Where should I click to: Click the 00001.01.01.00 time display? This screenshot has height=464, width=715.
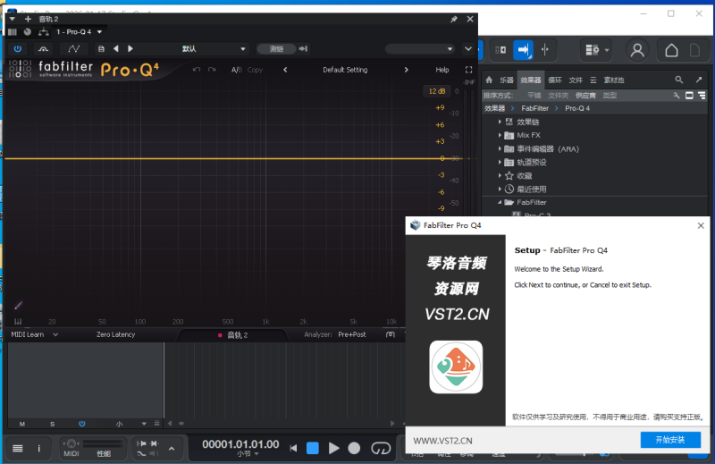(x=240, y=444)
